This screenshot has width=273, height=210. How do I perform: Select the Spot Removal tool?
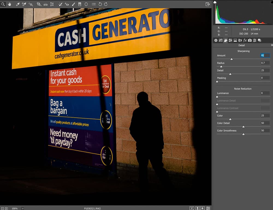coord(60,4)
